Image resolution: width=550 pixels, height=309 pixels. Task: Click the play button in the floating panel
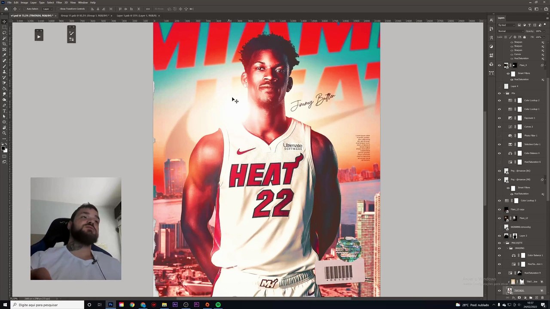pos(39,36)
